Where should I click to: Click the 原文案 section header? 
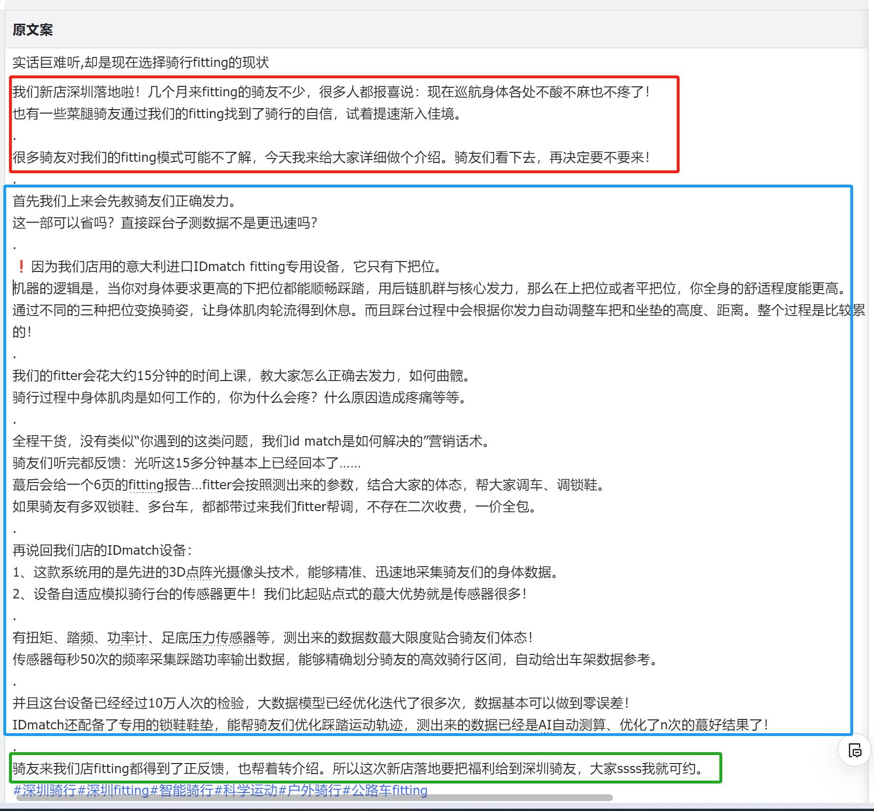pos(33,30)
